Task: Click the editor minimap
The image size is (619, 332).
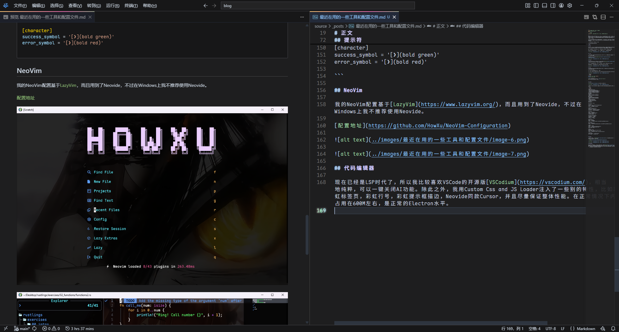Action: coord(602,88)
